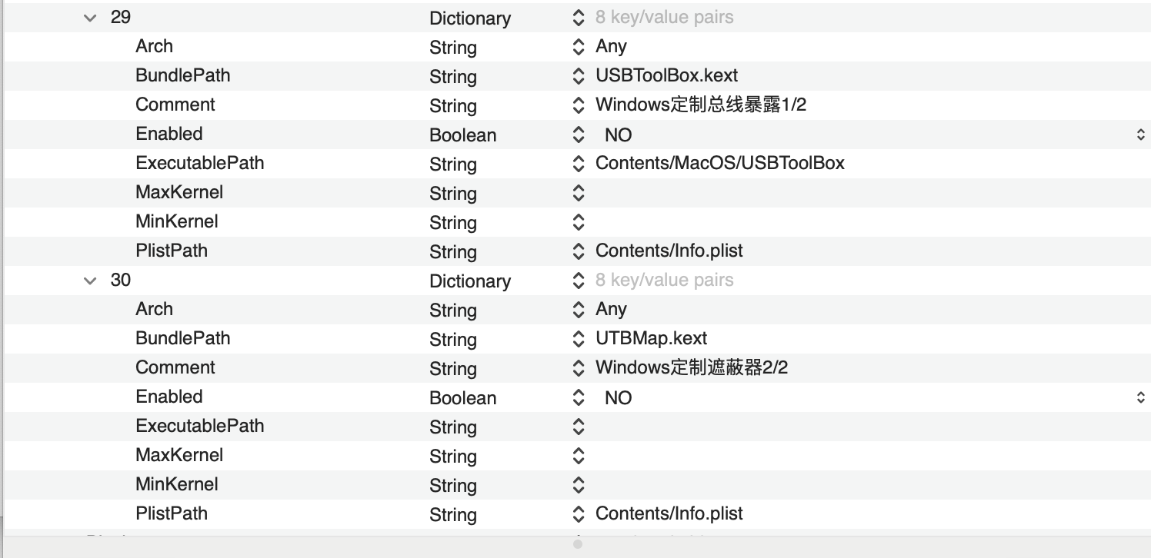Open Boolean type selector for item 29 Enabled
The width and height of the screenshot is (1151, 558).
click(579, 135)
